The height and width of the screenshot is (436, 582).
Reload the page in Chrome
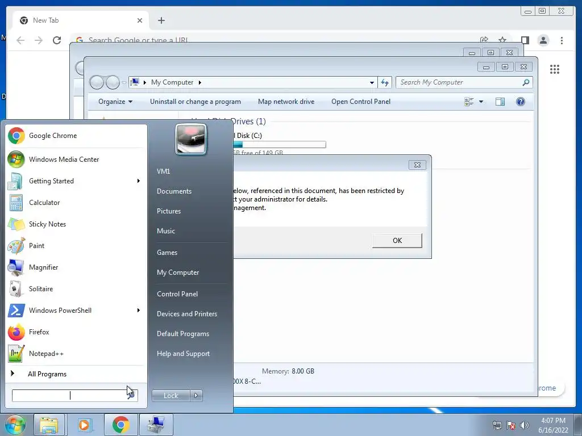tap(57, 40)
